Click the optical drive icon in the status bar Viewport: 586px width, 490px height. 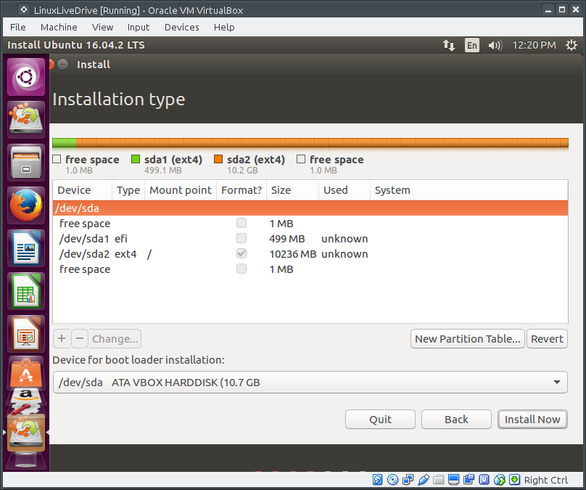click(x=392, y=480)
